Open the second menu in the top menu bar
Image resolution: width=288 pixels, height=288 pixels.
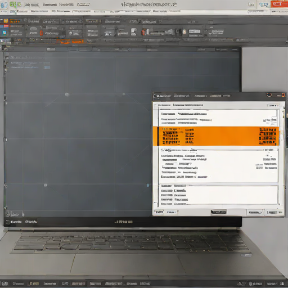[x=49, y=4]
